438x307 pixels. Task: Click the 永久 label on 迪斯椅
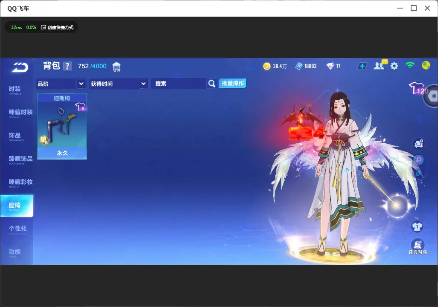pos(62,153)
